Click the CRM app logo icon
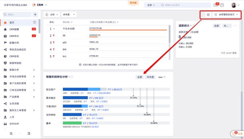The height and width of the screenshot is (139, 244). [34, 5]
